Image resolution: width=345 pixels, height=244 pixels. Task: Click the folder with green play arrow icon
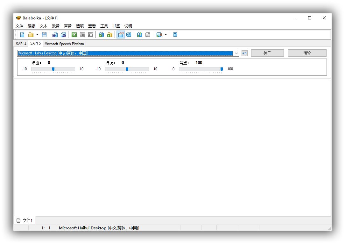point(110,35)
